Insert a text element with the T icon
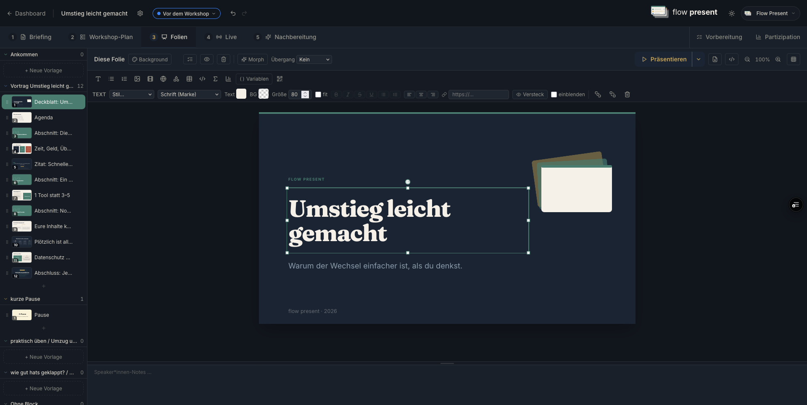Image resolution: width=807 pixels, height=405 pixels. coord(98,79)
